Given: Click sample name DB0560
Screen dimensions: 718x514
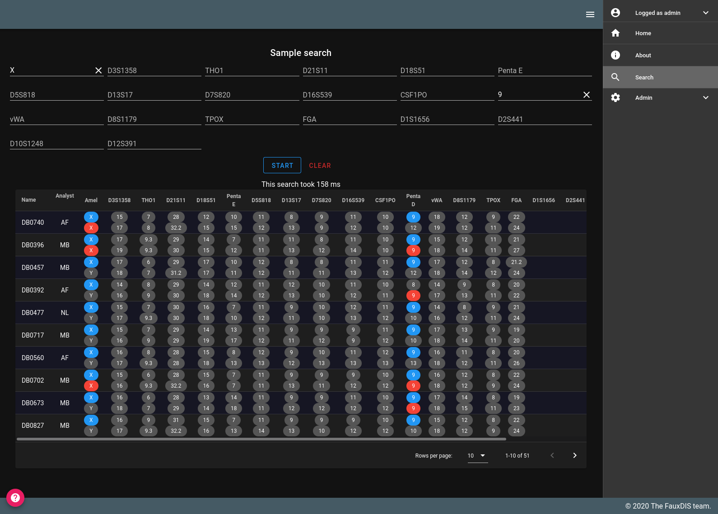Looking at the screenshot, I should click(33, 358).
